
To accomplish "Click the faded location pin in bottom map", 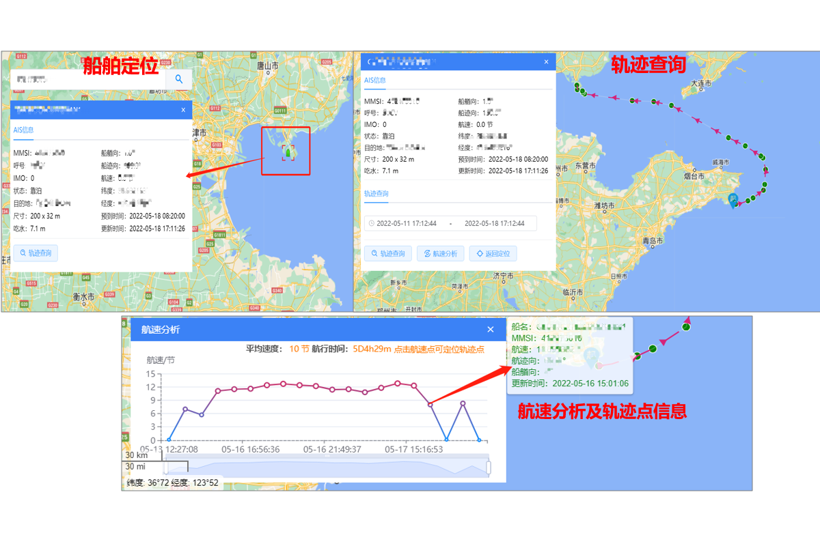I will [x=591, y=356].
